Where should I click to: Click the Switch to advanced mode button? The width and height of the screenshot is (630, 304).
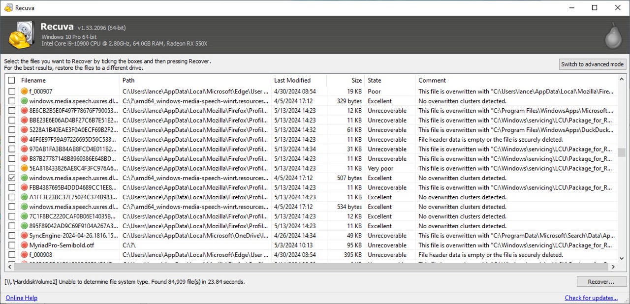pyautogui.click(x=593, y=64)
